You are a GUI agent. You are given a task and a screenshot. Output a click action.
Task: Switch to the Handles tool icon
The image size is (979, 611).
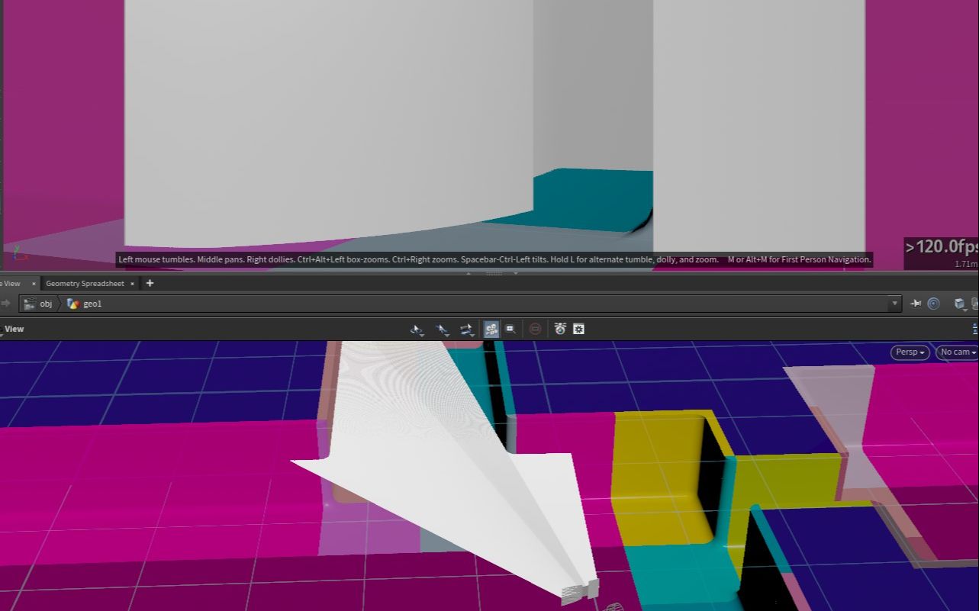466,329
